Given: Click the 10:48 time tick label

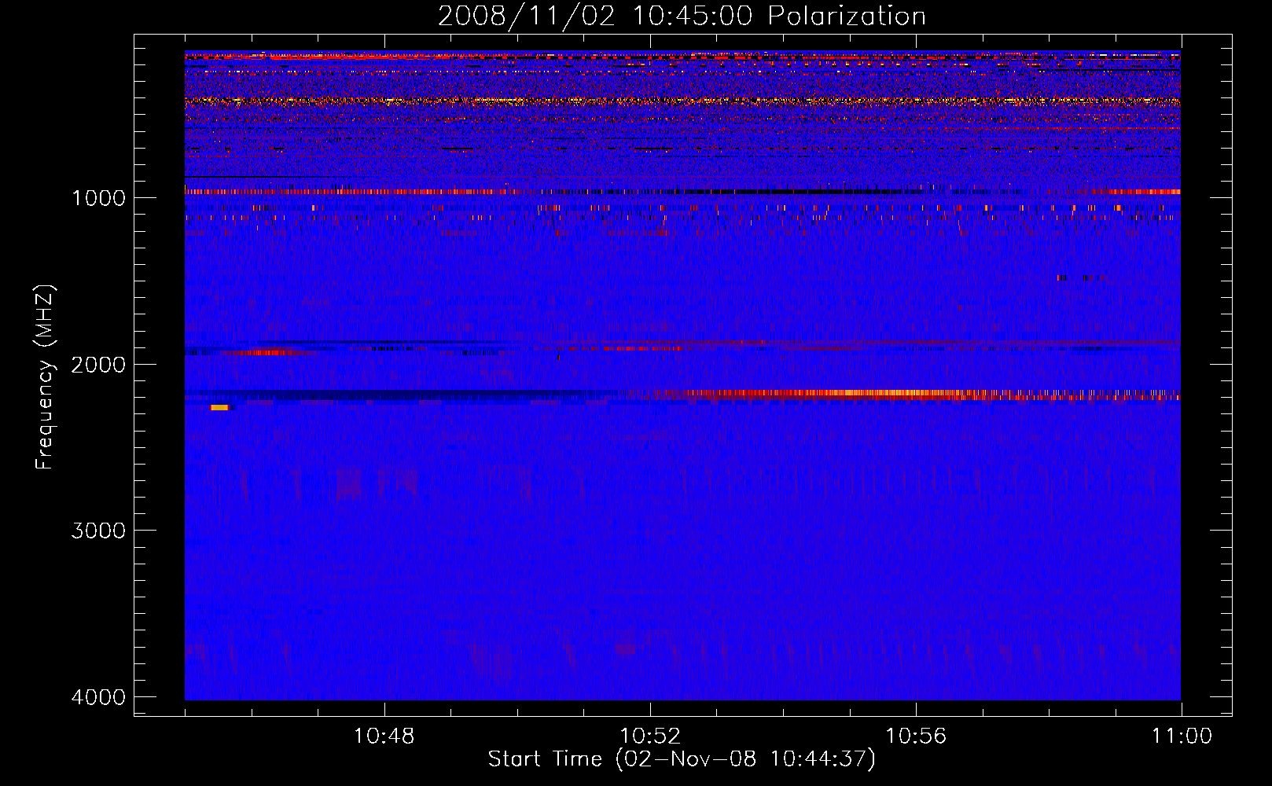Looking at the screenshot, I should 384,736.
